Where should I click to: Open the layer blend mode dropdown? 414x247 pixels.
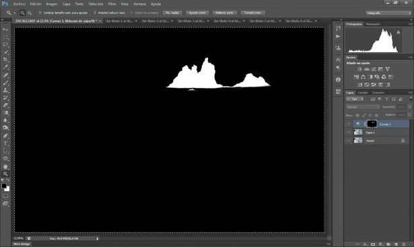[363, 107]
